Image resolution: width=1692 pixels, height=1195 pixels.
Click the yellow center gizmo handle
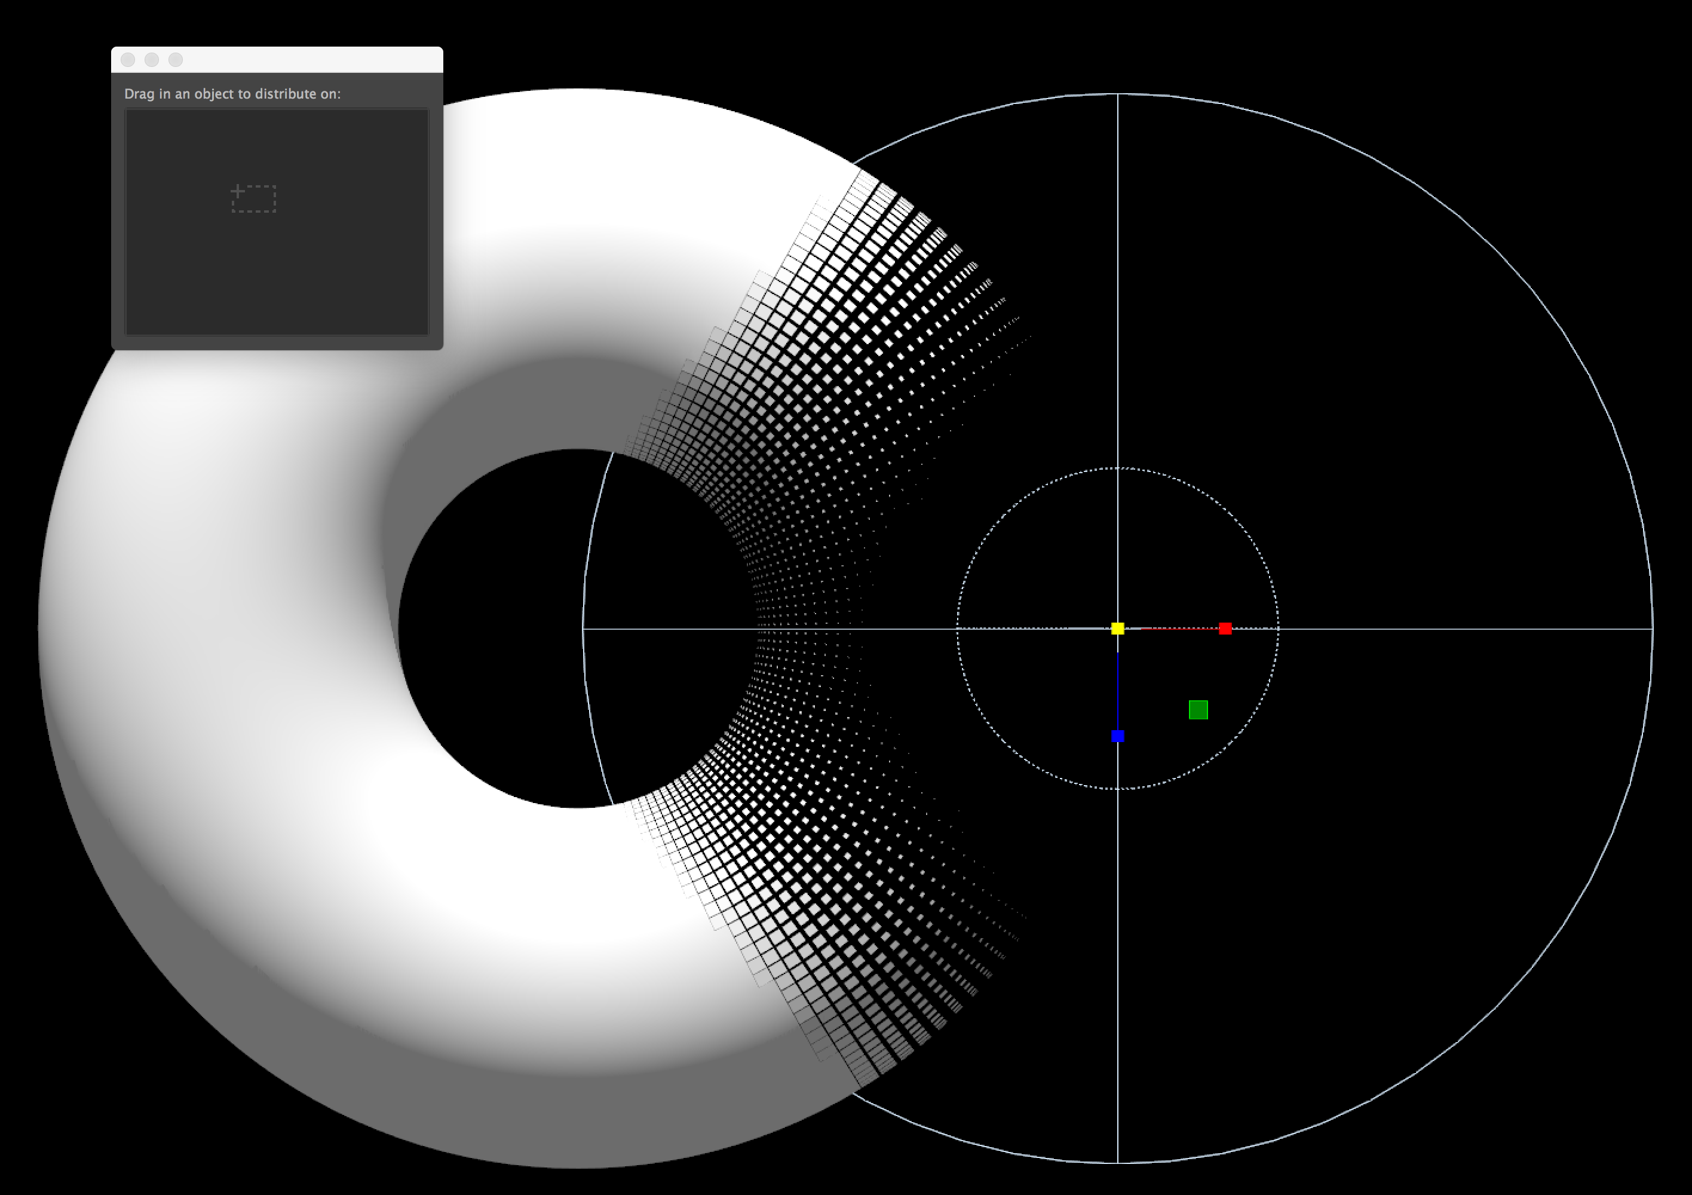click(x=1117, y=628)
